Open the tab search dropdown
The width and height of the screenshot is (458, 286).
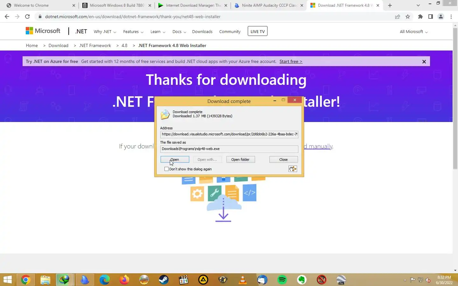(x=418, y=5)
